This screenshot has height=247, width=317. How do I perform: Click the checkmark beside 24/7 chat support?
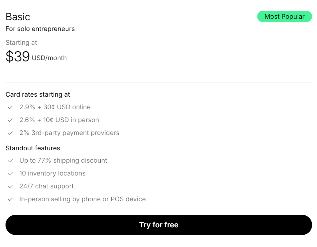click(10, 186)
